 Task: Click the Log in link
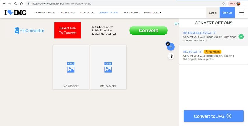click(x=213, y=13)
